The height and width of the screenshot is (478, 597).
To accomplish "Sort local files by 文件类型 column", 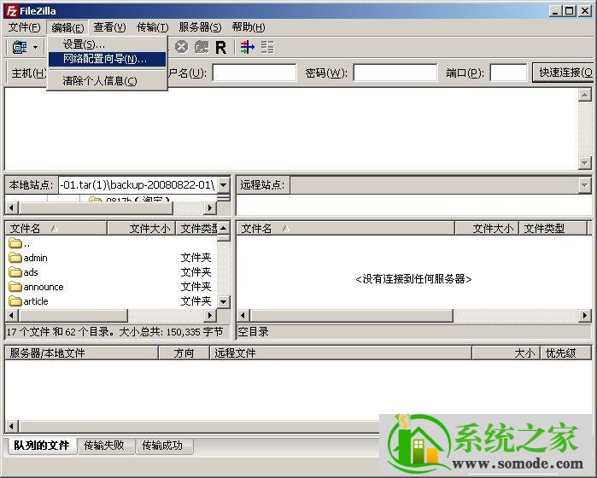I will pyautogui.click(x=196, y=229).
